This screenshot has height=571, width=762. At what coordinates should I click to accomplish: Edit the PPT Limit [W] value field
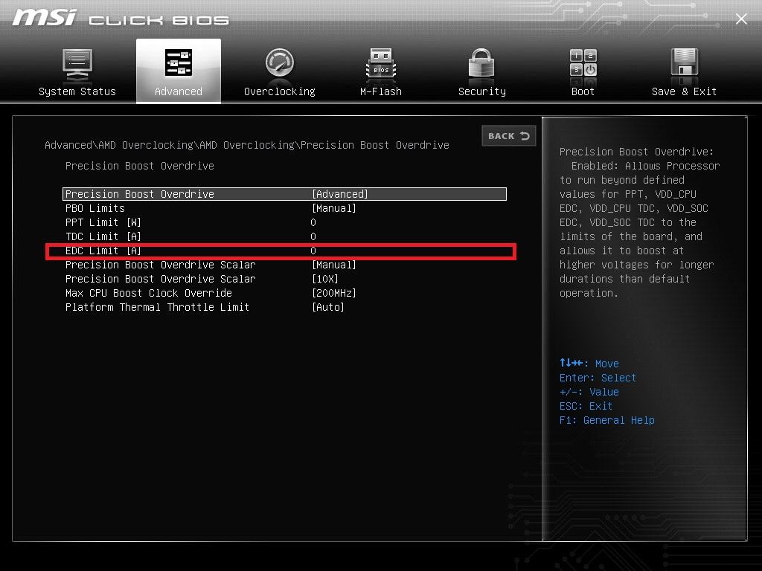[313, 222]
